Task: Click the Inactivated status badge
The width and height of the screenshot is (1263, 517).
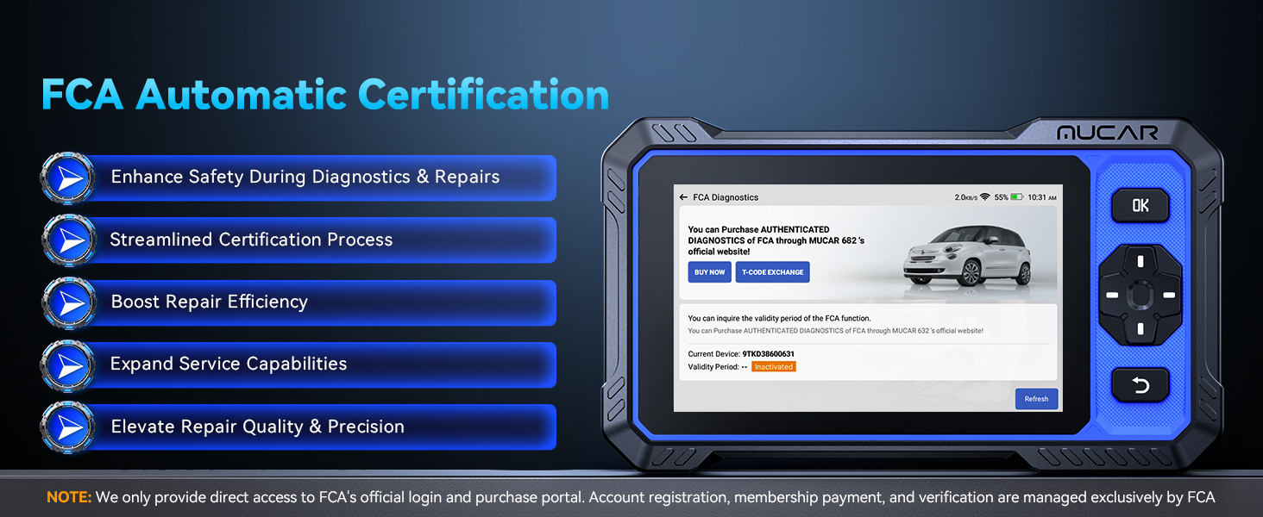Action: [x=773, y=367]
